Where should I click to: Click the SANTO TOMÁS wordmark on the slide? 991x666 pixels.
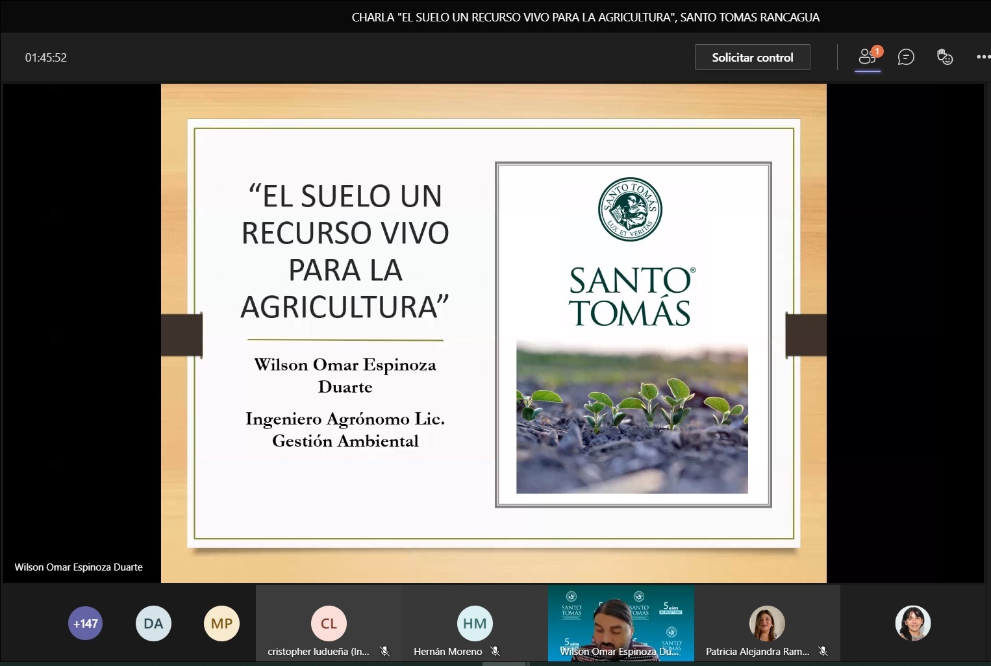pos(631,297)
